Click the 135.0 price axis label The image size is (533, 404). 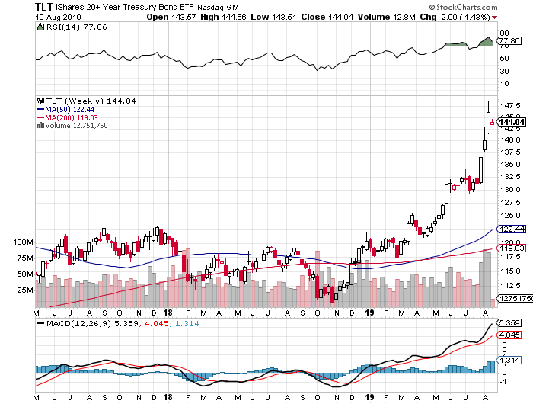510,165
